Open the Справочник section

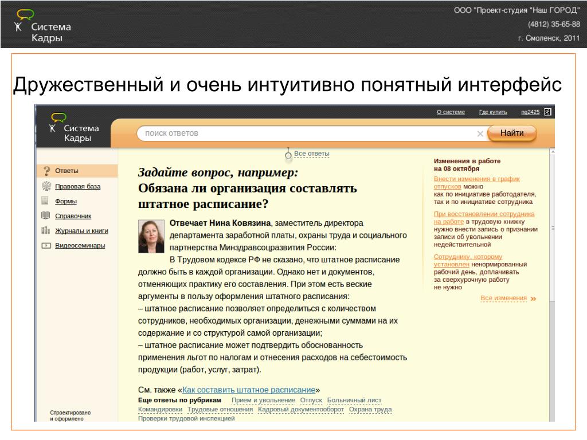[73, 216]
